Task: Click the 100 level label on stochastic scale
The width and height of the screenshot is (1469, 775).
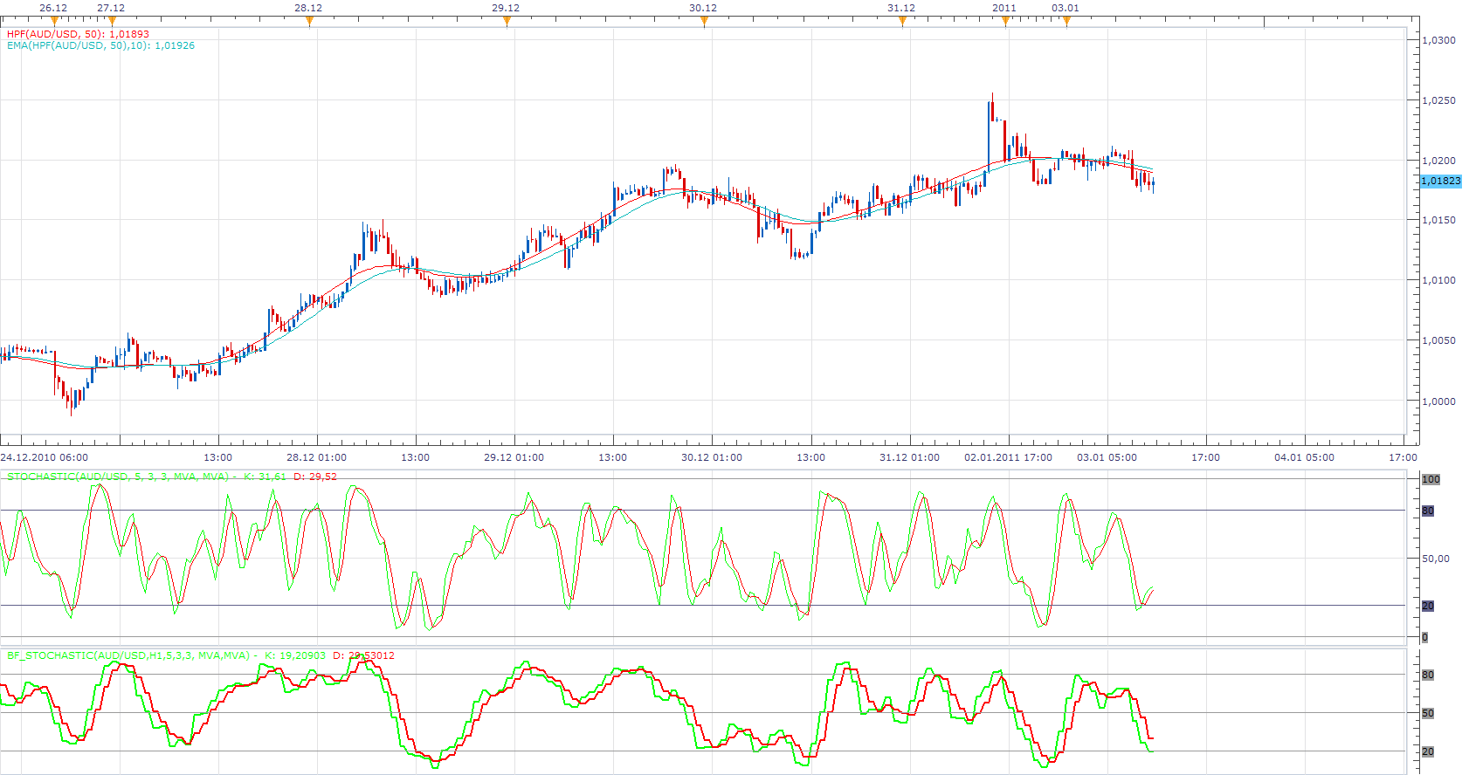Action: click(x=1431, y=479)
